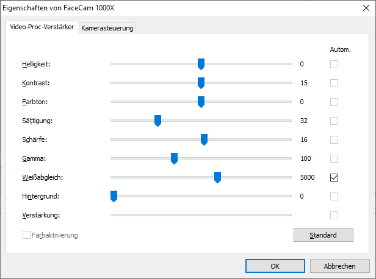Confirm settings with the OK button
This screenshot has width=376, height=279.
coord(275,266)
